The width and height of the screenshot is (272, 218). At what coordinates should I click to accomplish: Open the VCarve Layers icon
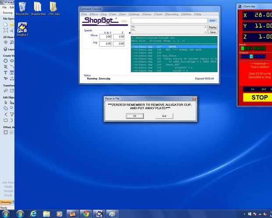(x=5, y=49)
